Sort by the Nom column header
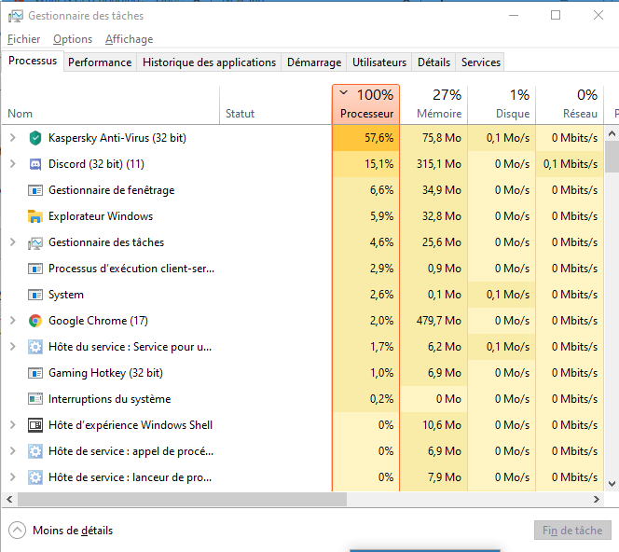619x552 pixels. tap(111, 104)
